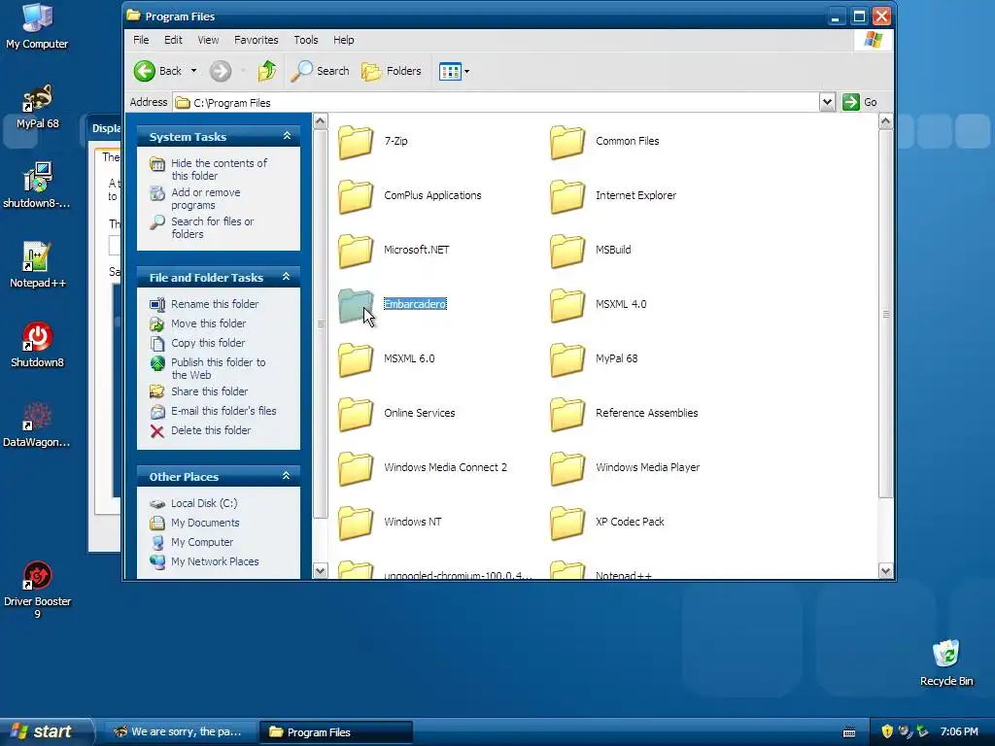Select the 7-Zip folder icon
This screenshot has width=995, height=746.
pyautogui.click(x=356, y=142)
